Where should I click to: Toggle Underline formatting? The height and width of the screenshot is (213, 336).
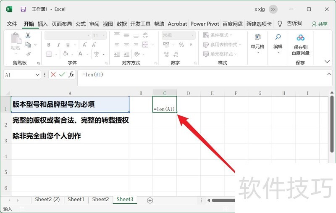66,45
